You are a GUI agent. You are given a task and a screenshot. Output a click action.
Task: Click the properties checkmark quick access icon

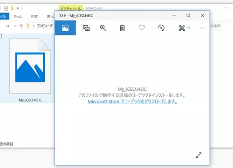(x=6, y=8)
